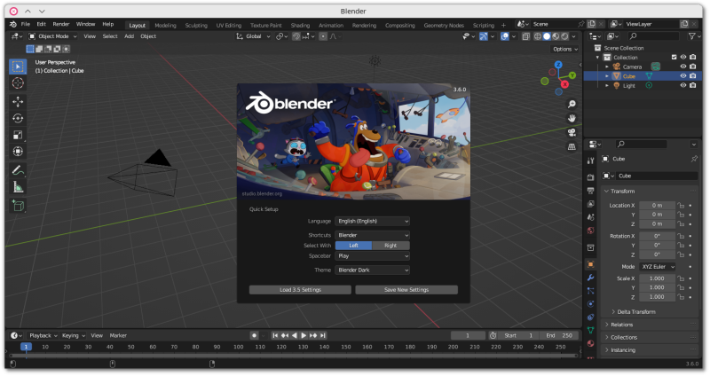The width and height of the screenshot is (710, 376).
Task: Click Save New Settings button
Action: tap(406, 290)
